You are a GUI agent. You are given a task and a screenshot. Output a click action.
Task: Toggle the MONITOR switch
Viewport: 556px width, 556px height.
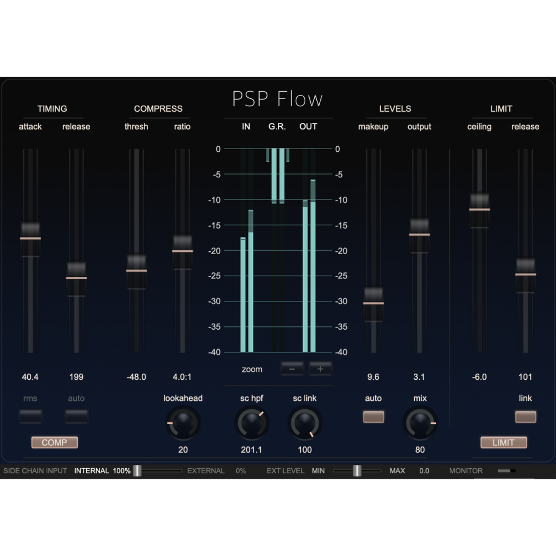pyautogui.click(x=507, y=471)
